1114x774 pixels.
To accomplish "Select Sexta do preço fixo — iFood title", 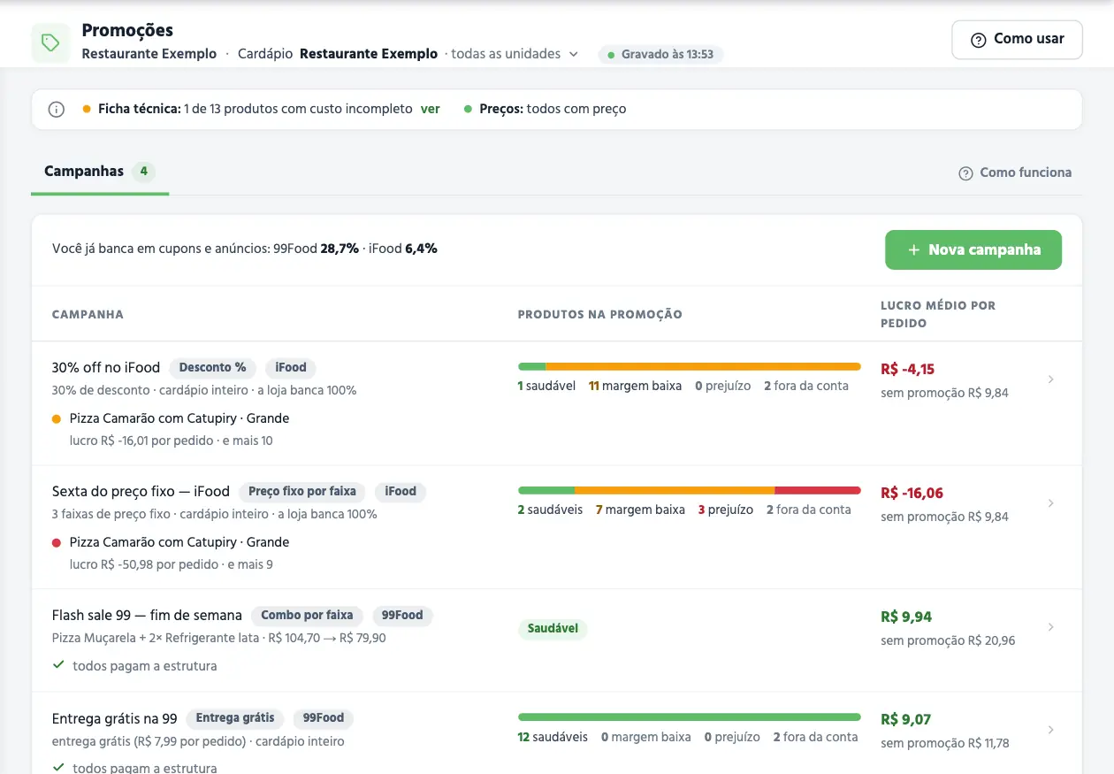I will click(x=141, y=492).
